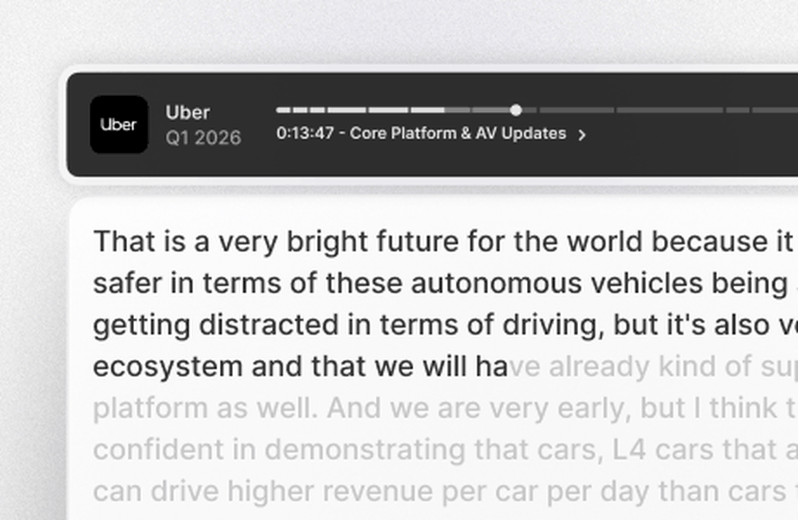
Task: Click the faded line 'platform as well. And we are very early'
Action: coord(445,408)
